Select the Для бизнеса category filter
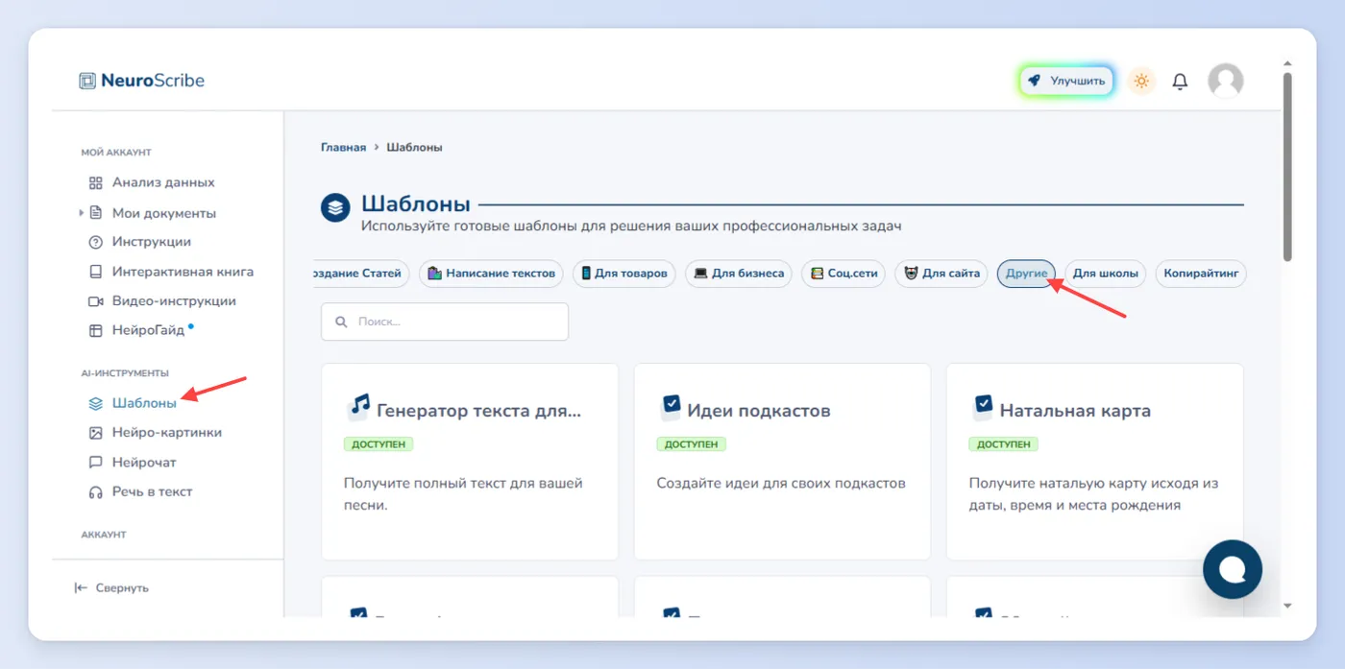 click(x=739, y=274)
